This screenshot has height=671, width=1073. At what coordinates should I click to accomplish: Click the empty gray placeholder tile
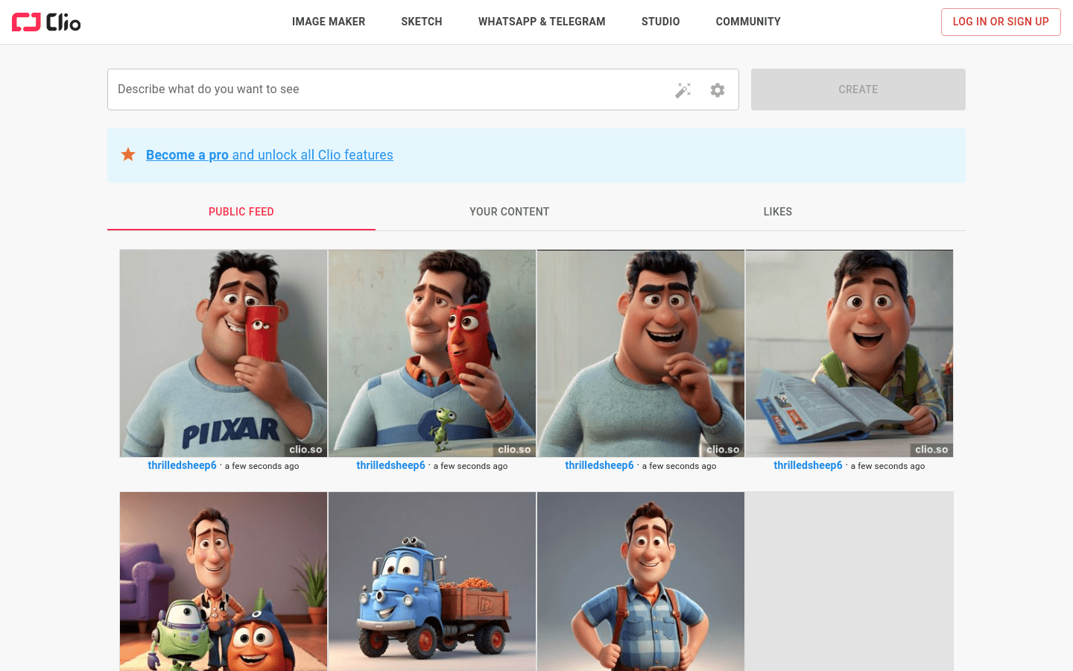tap(849, 582)
